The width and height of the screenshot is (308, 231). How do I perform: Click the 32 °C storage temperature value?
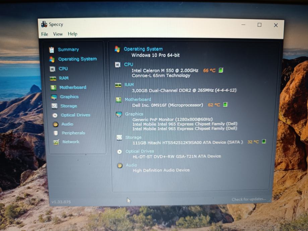pos(253,142)
